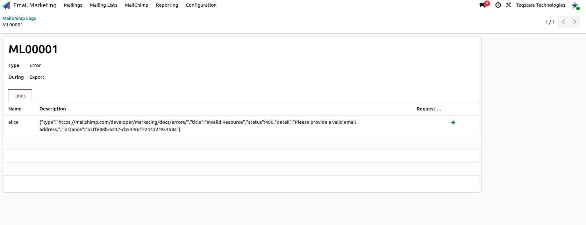Open the Configuration menu
Image resolution: width=586 pixels, height=225 pixels.
click(201, 5)
